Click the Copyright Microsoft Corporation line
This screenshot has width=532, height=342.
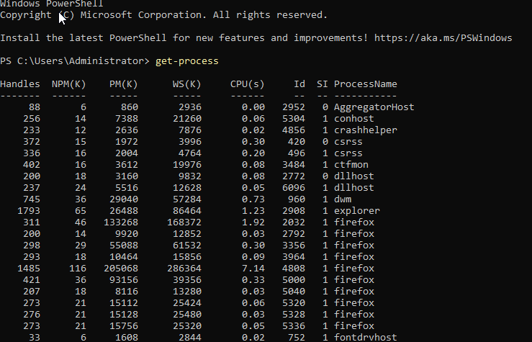(x=163, y=15)
